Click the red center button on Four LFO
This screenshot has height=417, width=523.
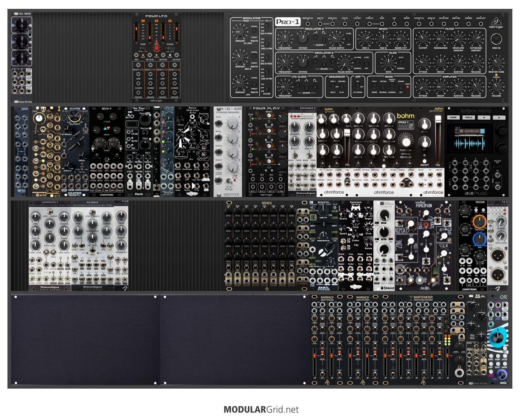pos(156,48)
